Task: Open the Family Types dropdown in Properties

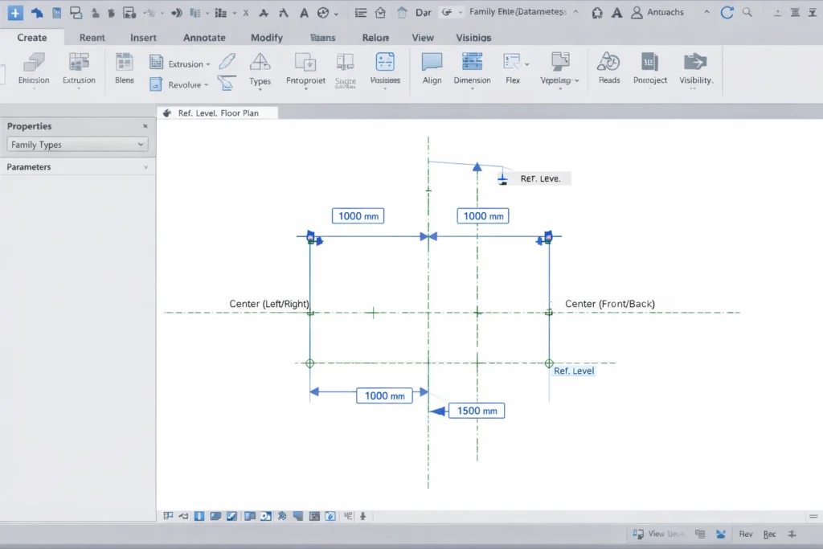Action: tap(76, 144)
